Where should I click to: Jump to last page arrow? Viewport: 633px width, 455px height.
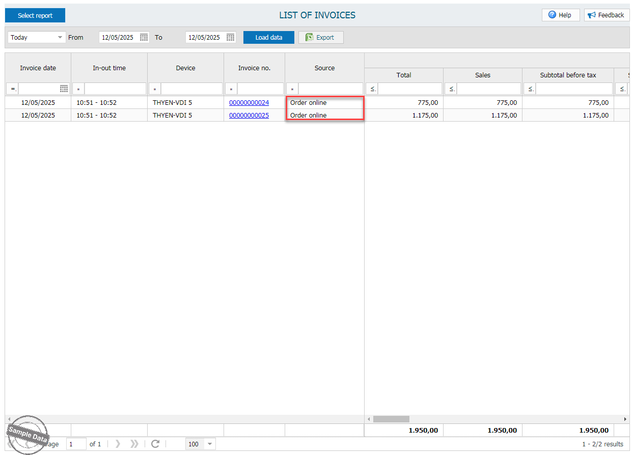pyautogui.click(x=134, y=444)
